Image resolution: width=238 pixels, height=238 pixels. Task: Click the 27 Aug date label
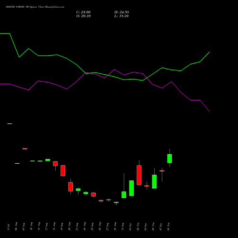108,227
